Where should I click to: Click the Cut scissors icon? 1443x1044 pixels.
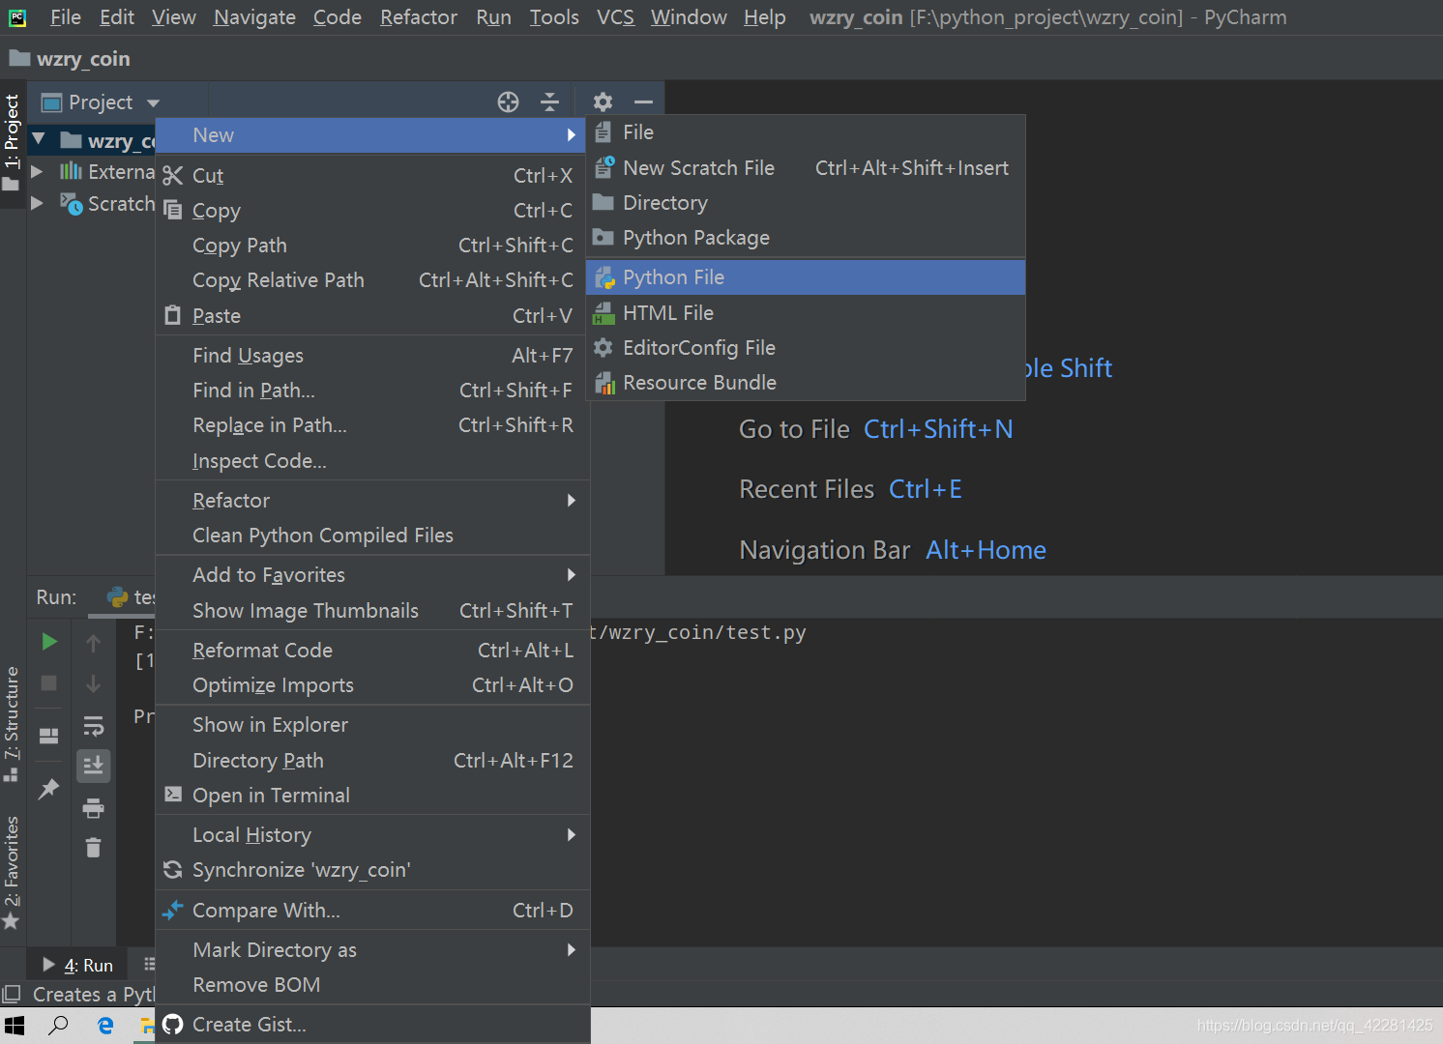(x=173, y=175)
